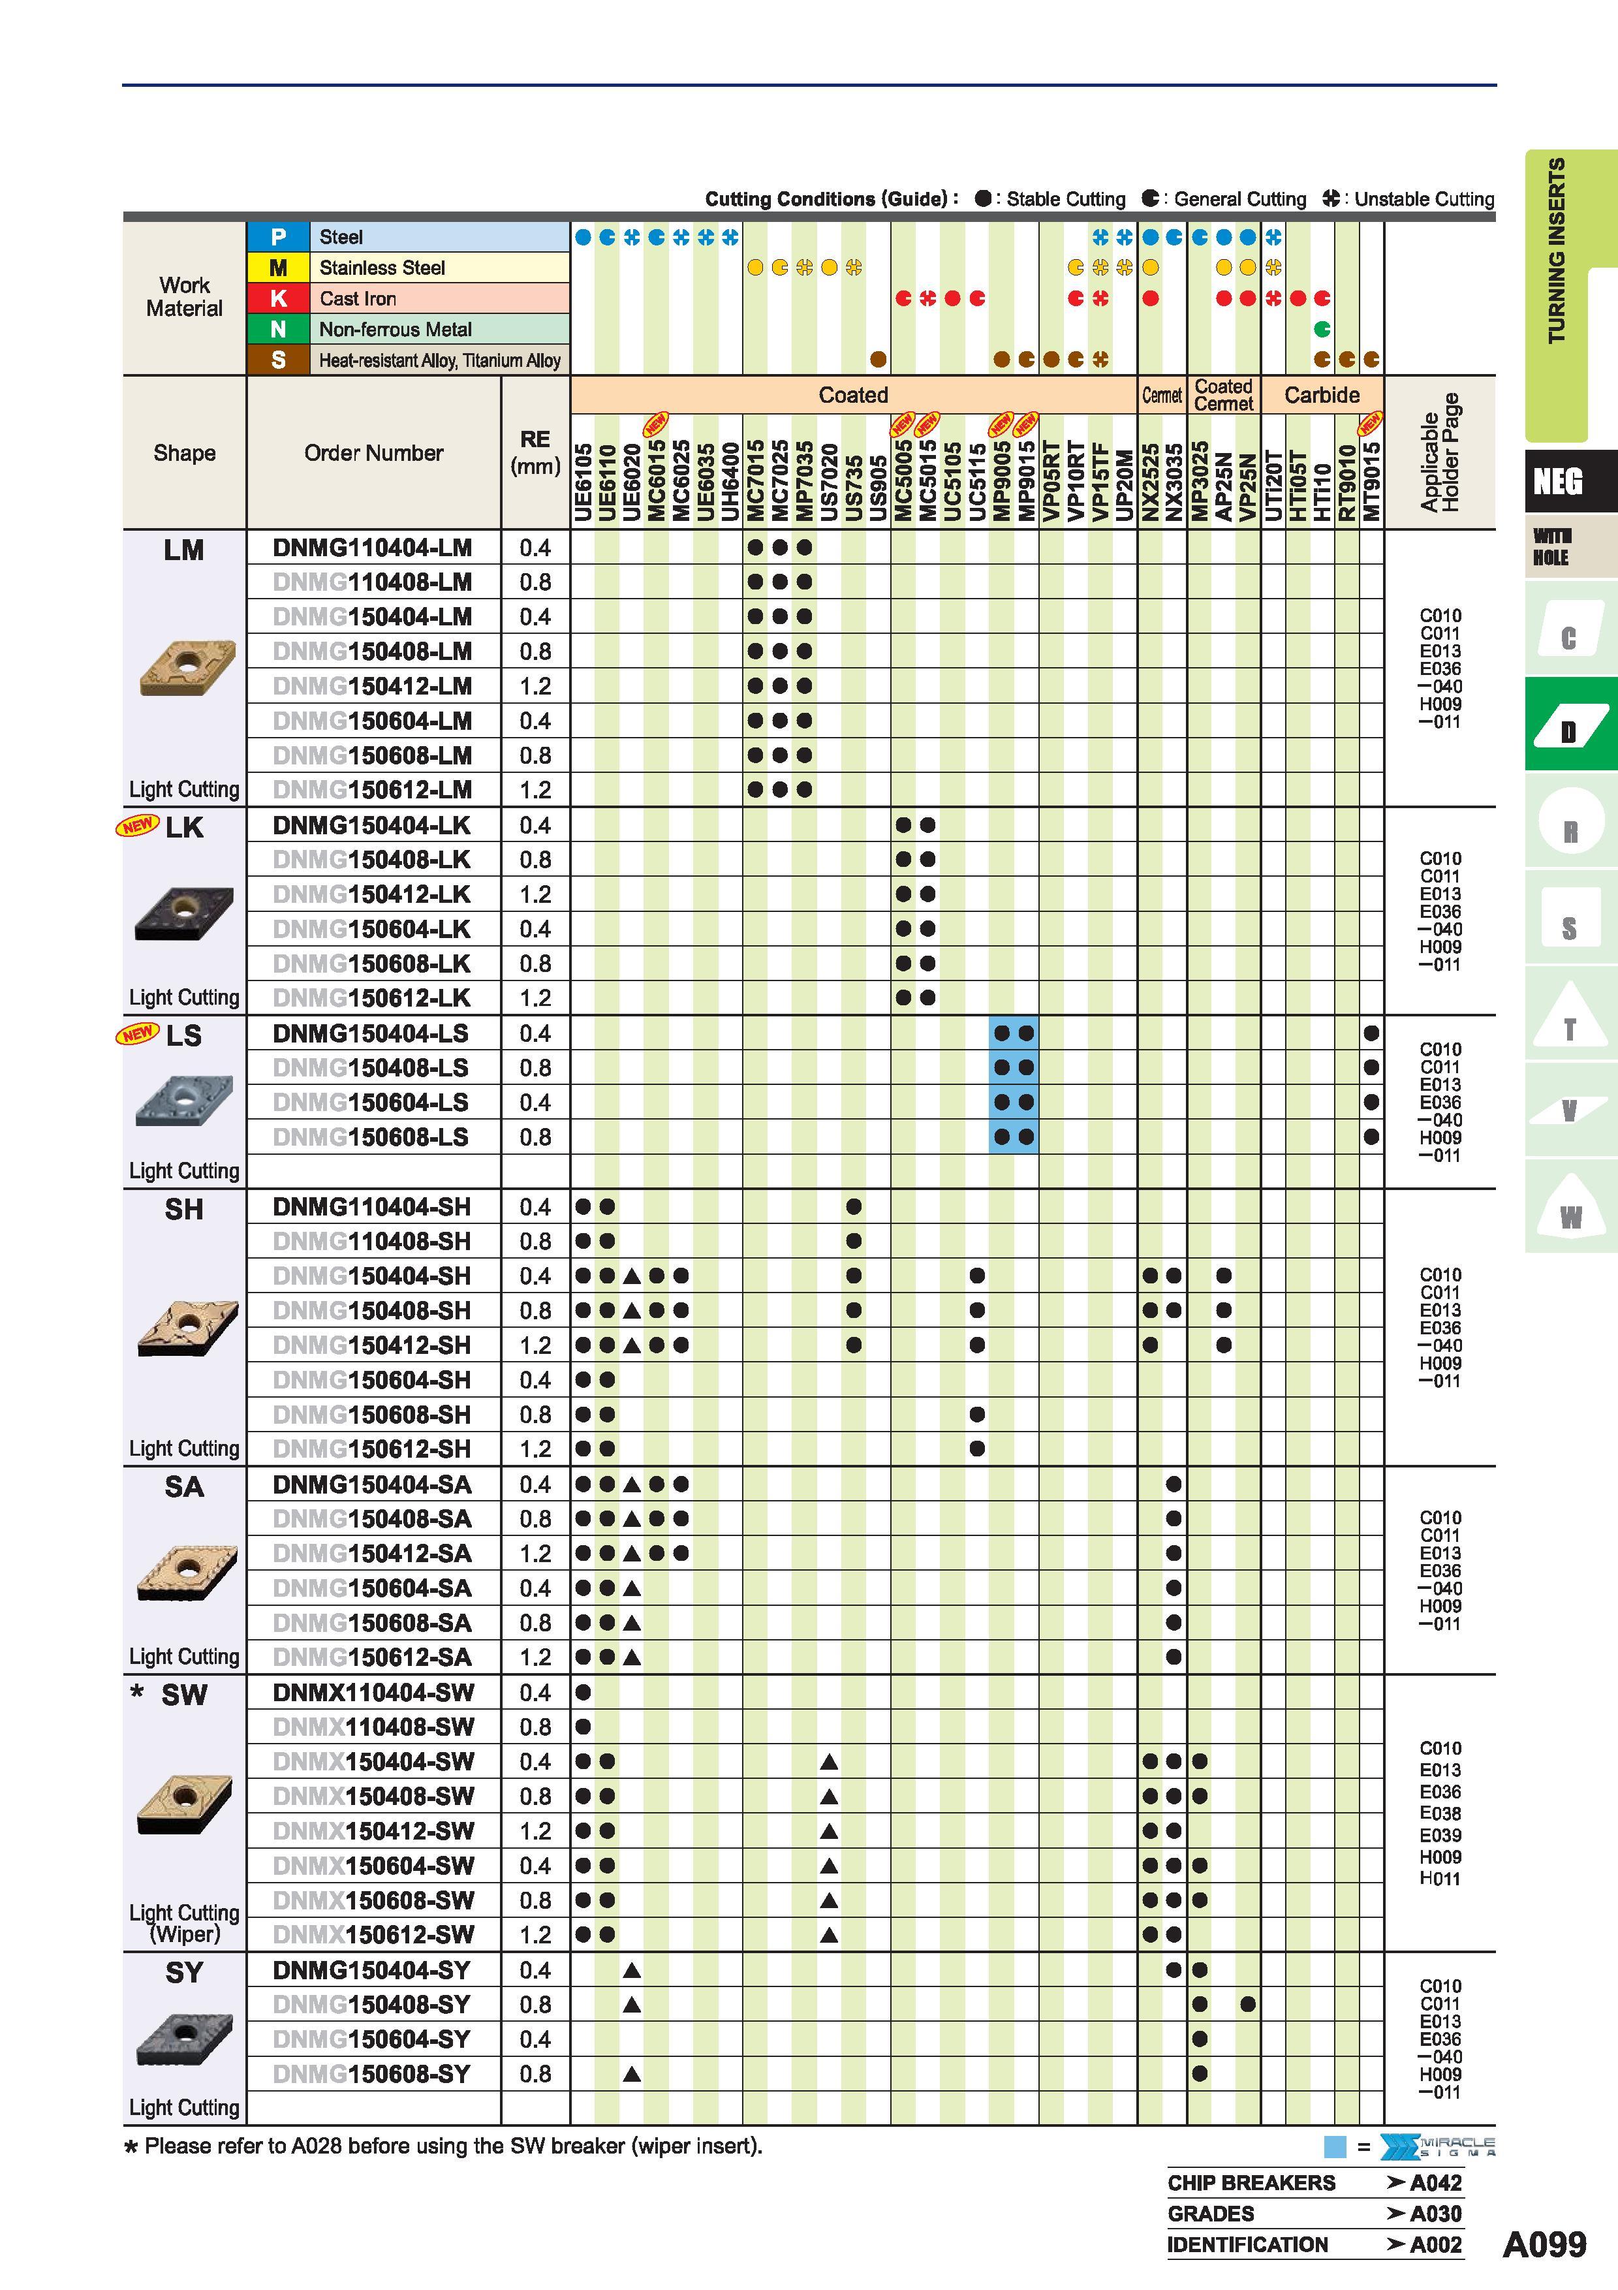Click the blue P steel material label

click(x=278, y=236)
